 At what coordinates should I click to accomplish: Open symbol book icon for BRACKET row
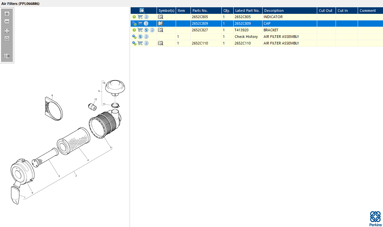coord(161,30)
